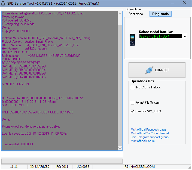
Task: Click the plug icon on the CONNECT button
Action: point(149,70)
